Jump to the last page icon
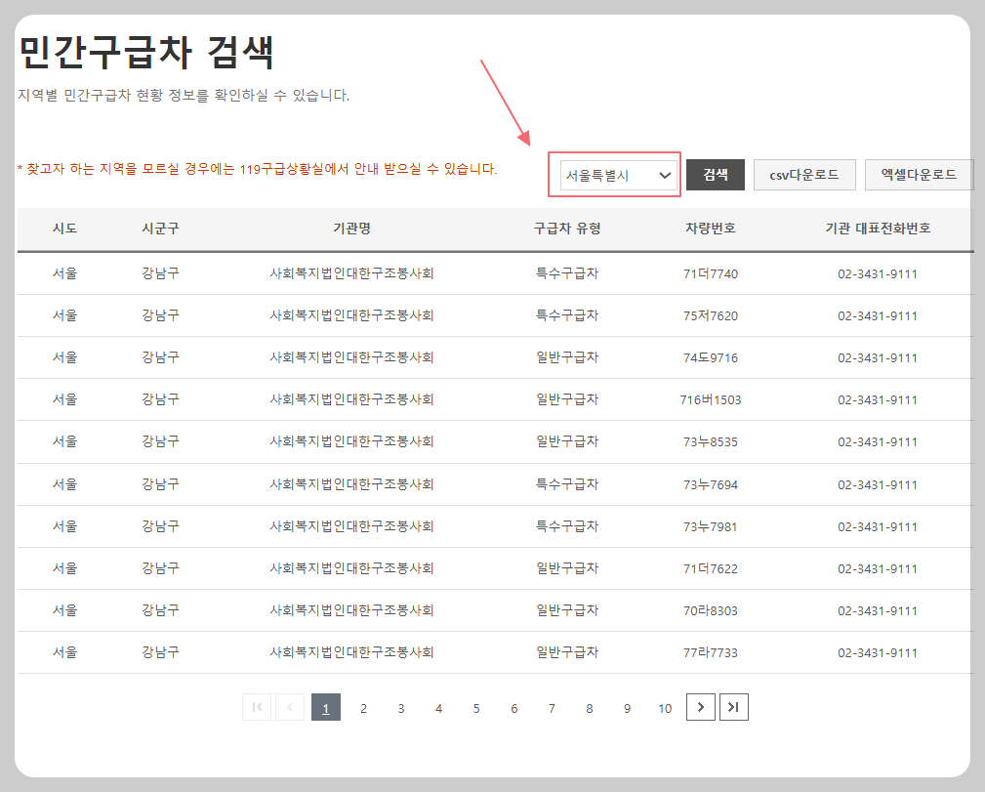The height and width of the screenshot is (792, 985). coord(734,707)
